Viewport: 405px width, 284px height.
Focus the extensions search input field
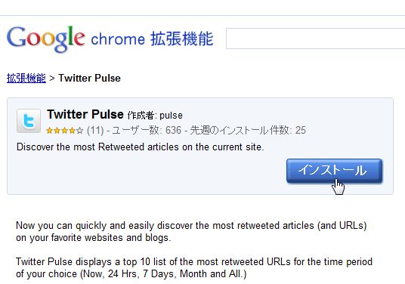click(315, 39)
